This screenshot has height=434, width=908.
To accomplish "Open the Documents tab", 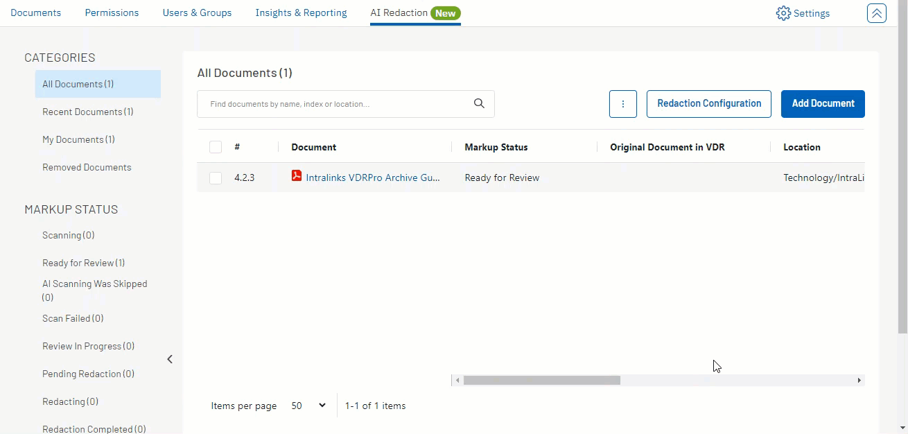I will pyautogui.click(x=36, y=12).
